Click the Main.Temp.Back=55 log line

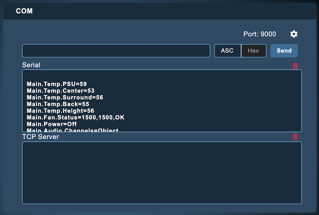(x=58, y=104)
